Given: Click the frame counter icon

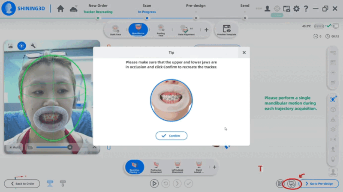Looking at the screenshot, I should 316,36.
